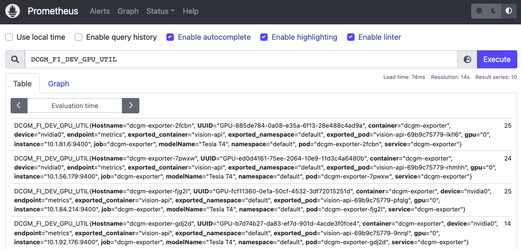
Task: Expand the Status dropdown menu
Action: (x=161, y=11)
